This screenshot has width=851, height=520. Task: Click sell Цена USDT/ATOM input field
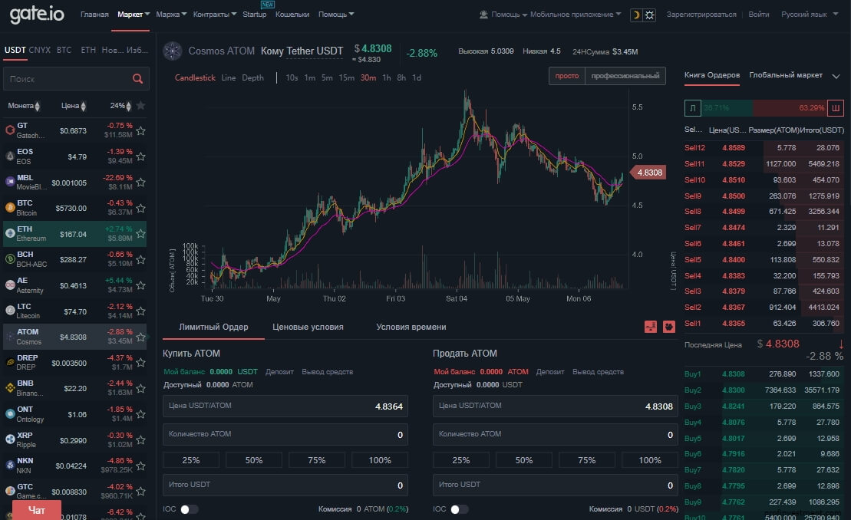[x=556, y=406]
